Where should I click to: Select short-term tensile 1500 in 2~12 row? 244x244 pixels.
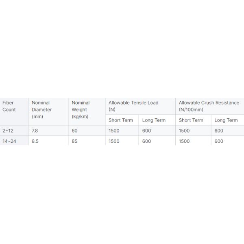(114, 131)
